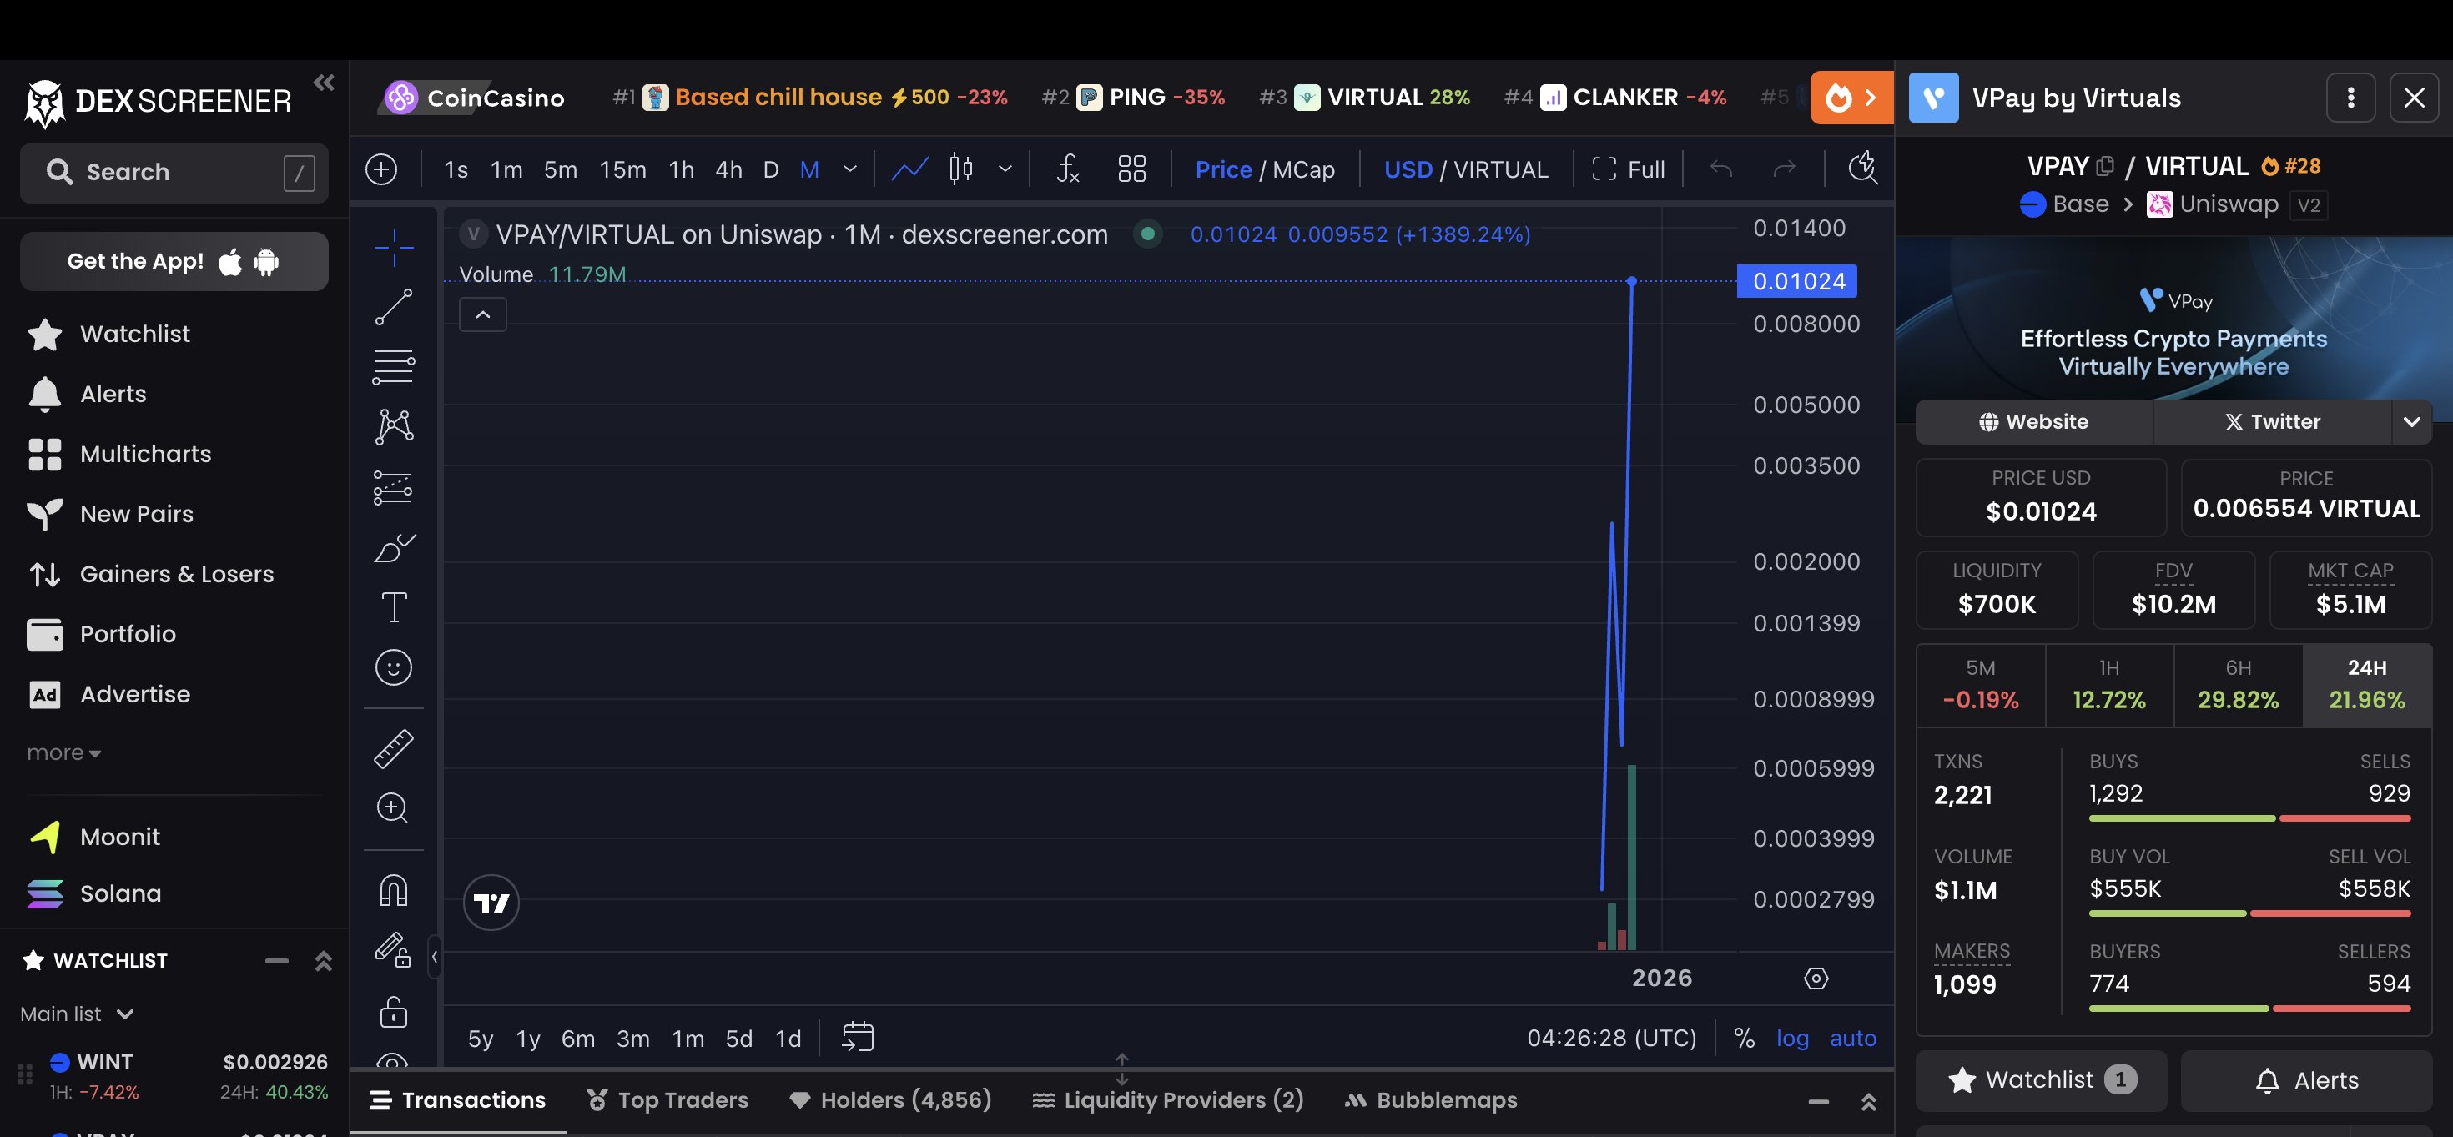Switch to the Top Traders tab
2453x1137 pixels.
point(667,1099)
